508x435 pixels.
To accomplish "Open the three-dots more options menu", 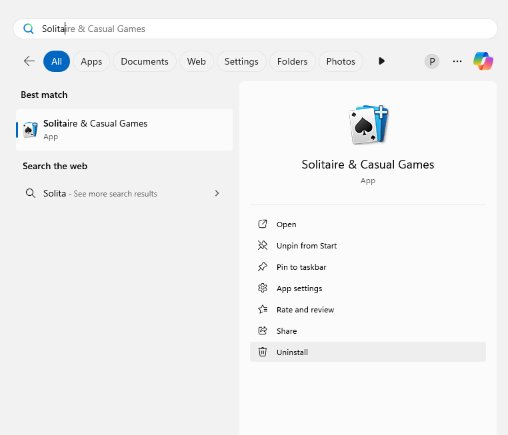I will pos(457,61).
